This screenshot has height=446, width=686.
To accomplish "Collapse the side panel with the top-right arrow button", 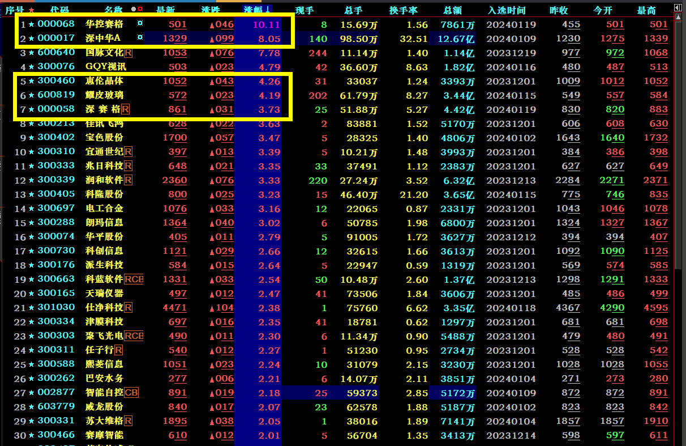I will (x=678, y=7).
